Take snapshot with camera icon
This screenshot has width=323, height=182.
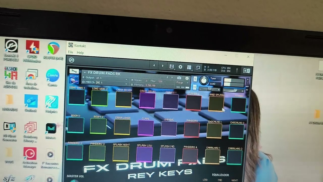[179, 78]
